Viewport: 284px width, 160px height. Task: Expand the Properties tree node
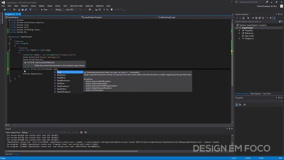(239, 31)
